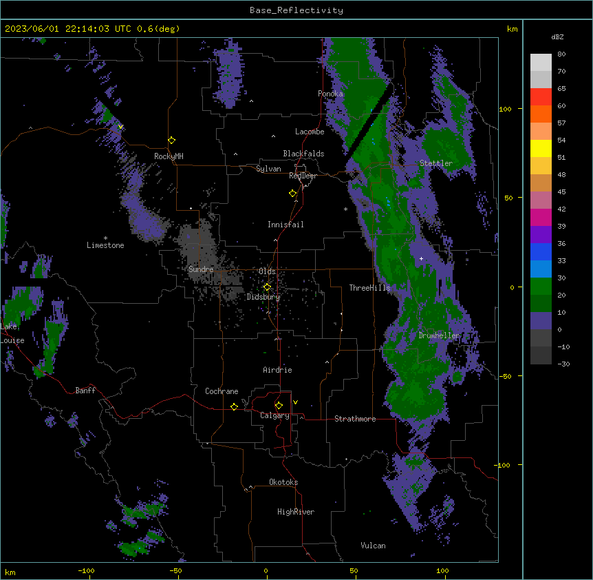Click the km unit label at bottom left
Screen dimensions: 593x580
[x=10, y=572]
